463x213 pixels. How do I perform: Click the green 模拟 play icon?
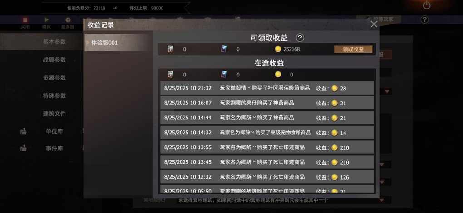coord(47,20)
